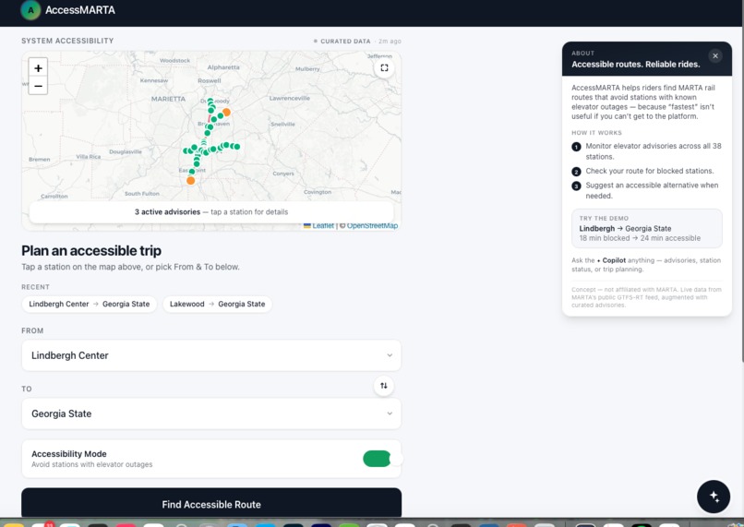Open the OpenStreetMap attribution link
Image resolution: width=744 pixels, height=527 pixels.
click(x=372, y=225)
